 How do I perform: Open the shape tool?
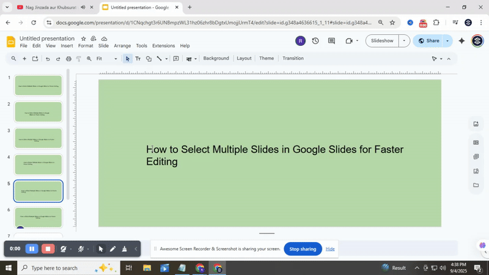click(x=149, y=59)
